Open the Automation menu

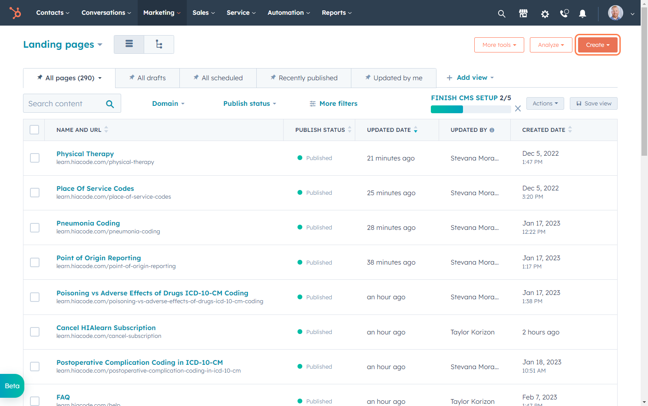[x=289, y=13]
